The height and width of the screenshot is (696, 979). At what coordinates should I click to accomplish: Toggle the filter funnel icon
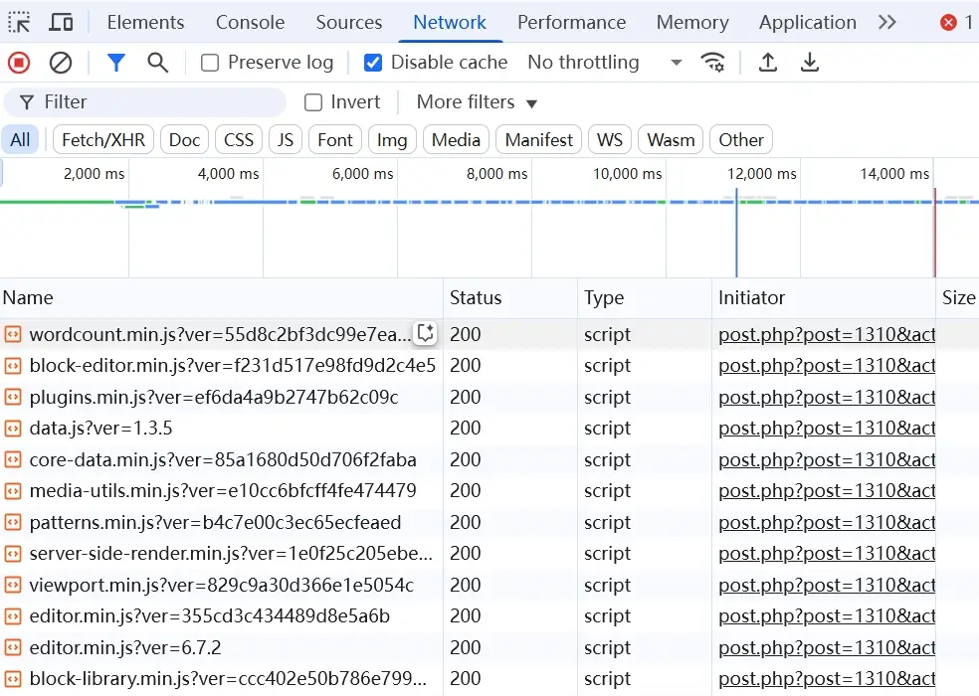pos(116,63)
